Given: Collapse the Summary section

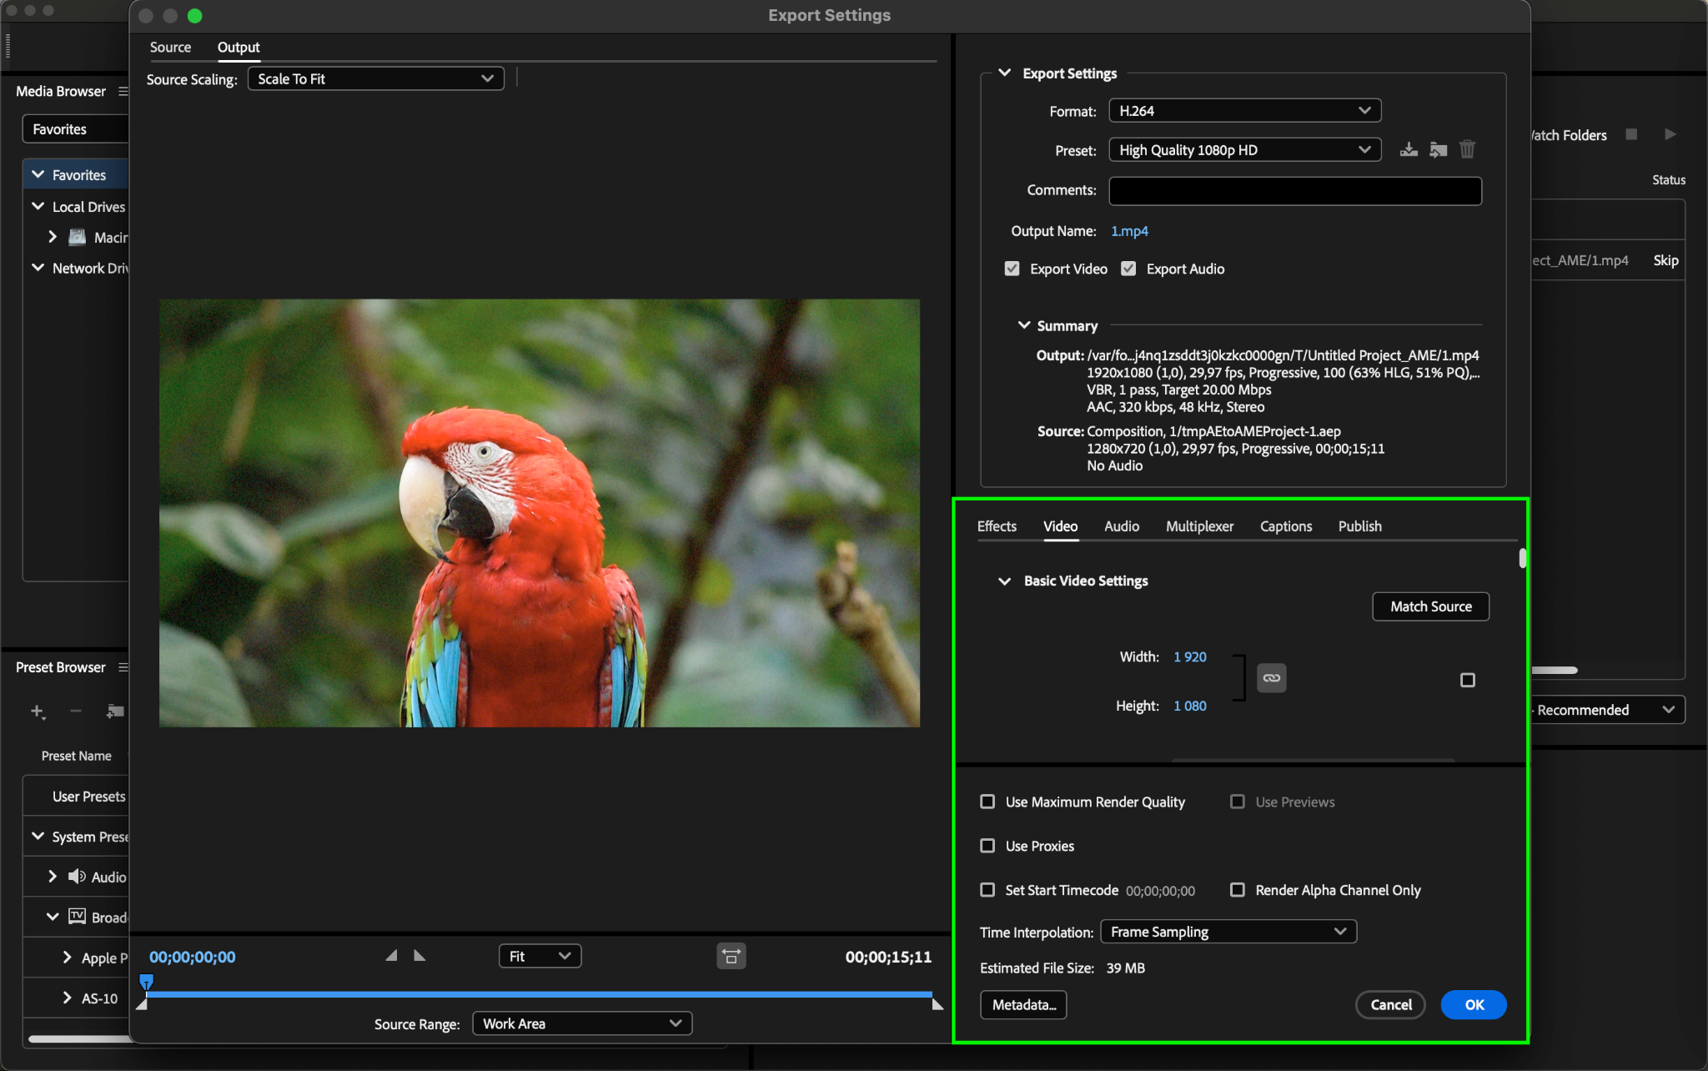Looking at the screenshot, I should [x=1024, y=325].
